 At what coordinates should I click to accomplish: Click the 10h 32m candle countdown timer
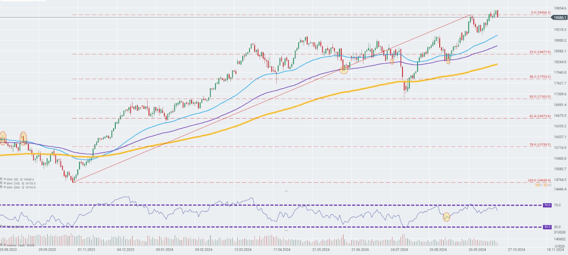pos(543,185)
